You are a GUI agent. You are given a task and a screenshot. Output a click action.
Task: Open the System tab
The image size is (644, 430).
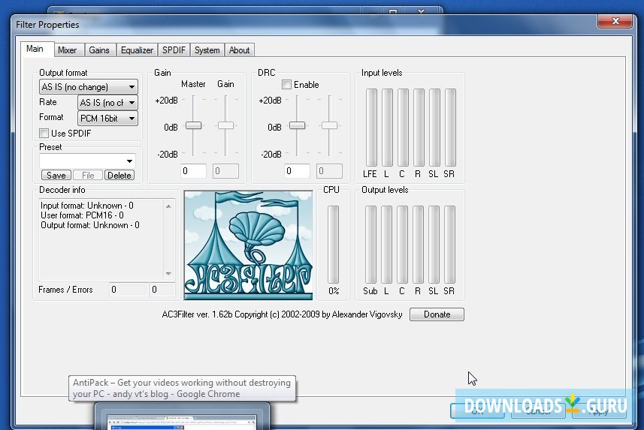click(207, 50)
